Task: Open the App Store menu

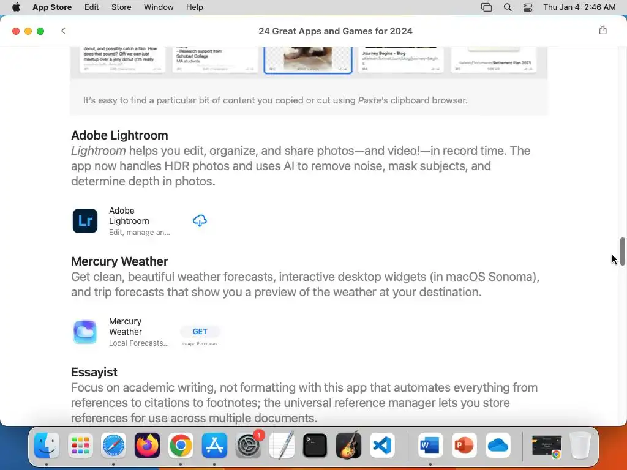Action: 52,7
